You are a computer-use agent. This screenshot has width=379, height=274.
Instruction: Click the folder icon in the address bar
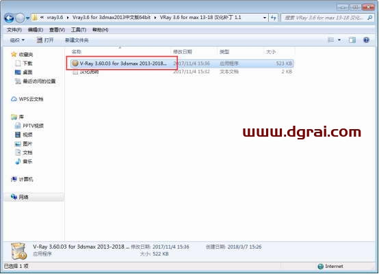coord(36,18)
